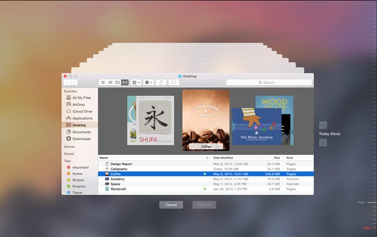Click the Share toolbar icon

[x=161, y=82]
